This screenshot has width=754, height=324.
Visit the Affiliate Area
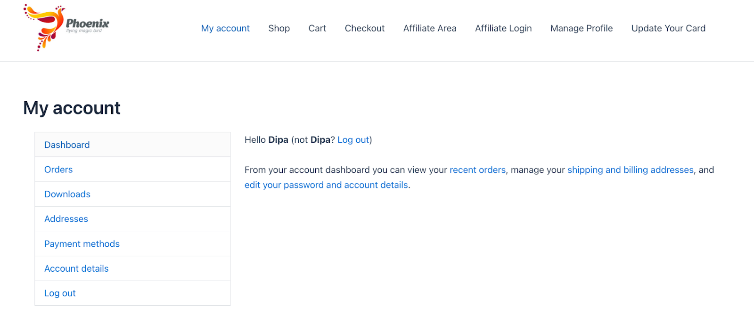(x=429, y=28)
